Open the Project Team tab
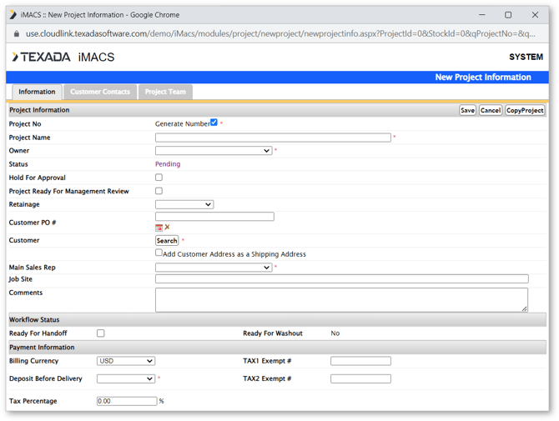Viewport: 559px width, 421px height. 165,92
